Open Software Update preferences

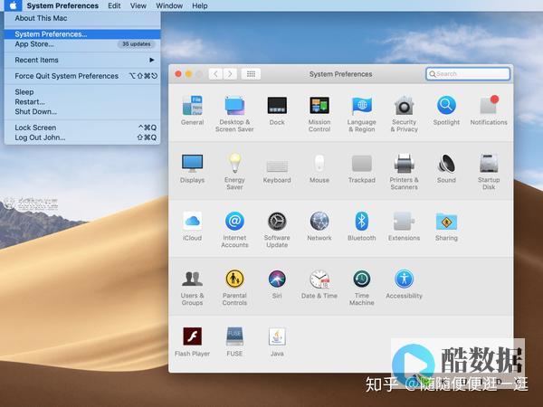[277, 230]
